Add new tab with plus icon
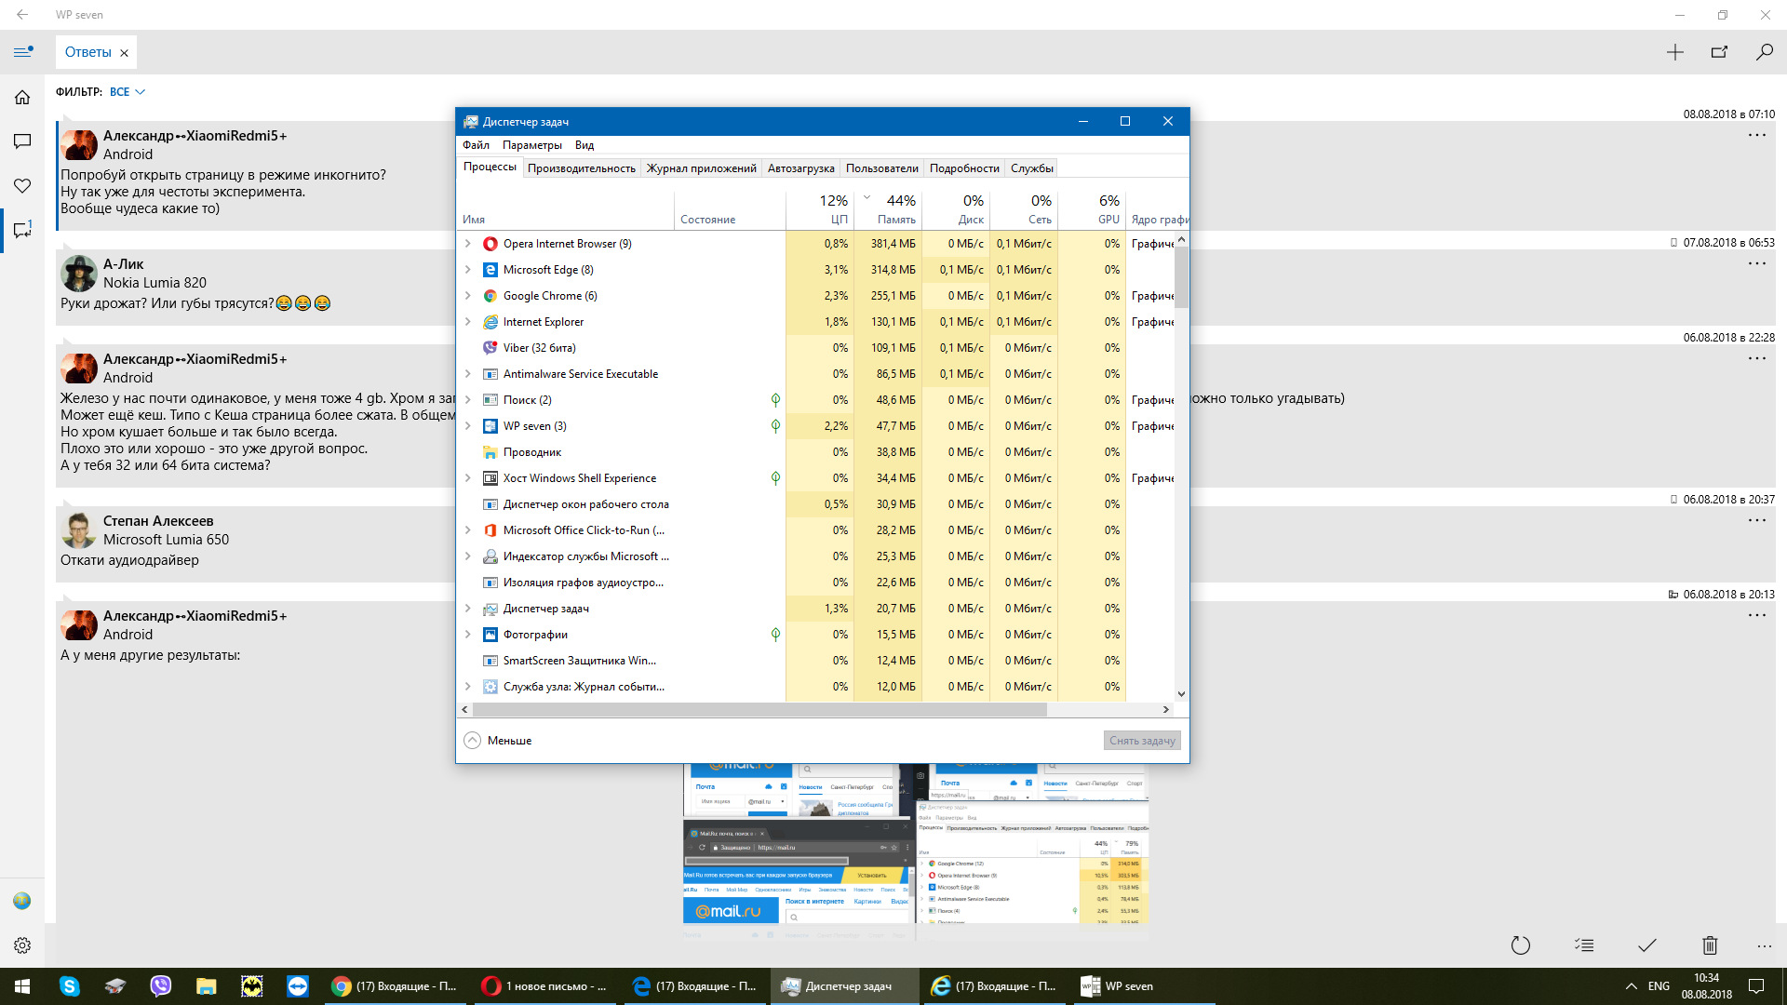1787x1005 pixels. [1674, 52]
